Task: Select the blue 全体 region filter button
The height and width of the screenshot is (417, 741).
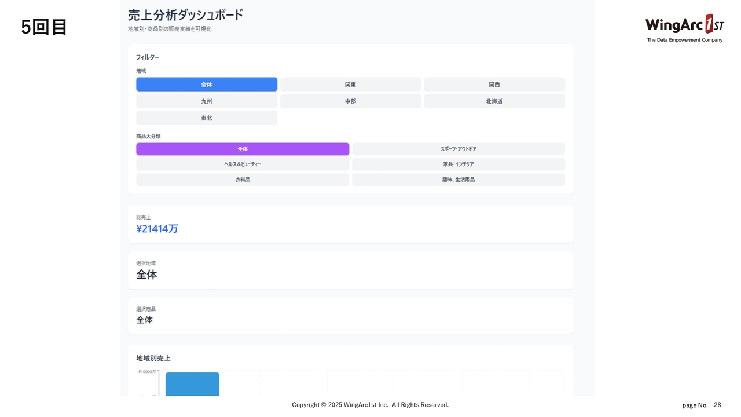Action: tap(207, 85)
